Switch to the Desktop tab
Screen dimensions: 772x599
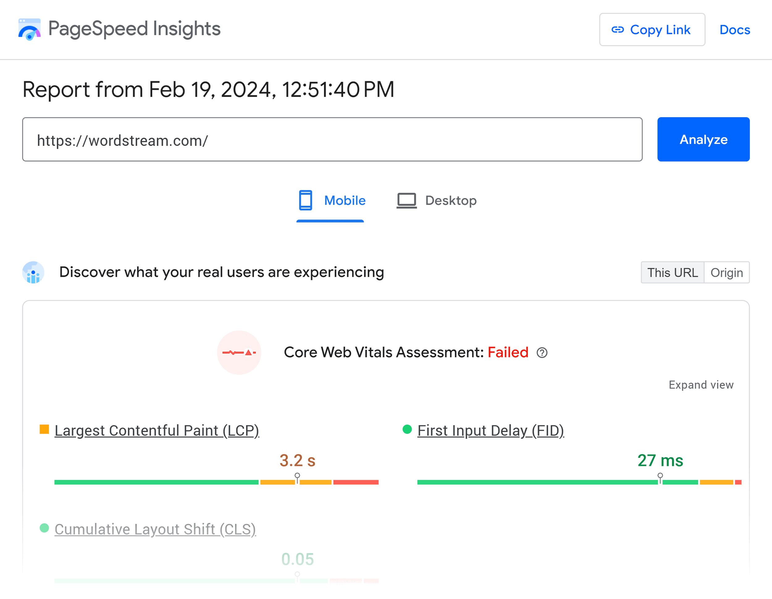point(450,200)
